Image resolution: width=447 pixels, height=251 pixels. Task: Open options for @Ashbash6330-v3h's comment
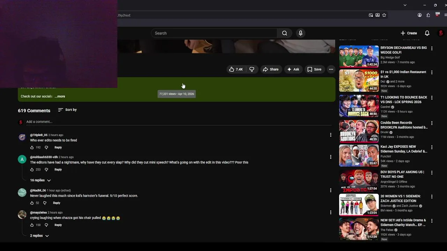(x=330, y=157)
